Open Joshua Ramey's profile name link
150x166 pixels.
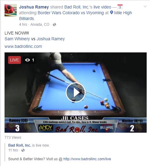pyautogui.click(x=34, y=7)
